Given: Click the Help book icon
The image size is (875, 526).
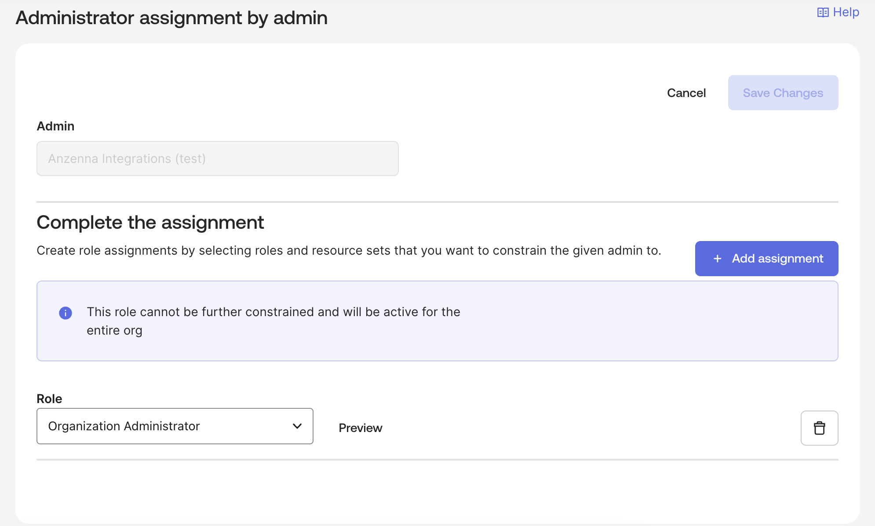Looking at the screenshot, I should click(x=823, y=13).
